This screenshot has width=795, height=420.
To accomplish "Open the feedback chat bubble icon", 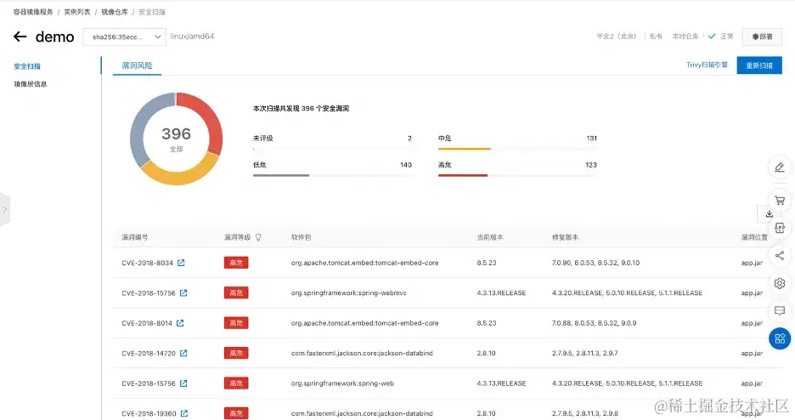I will pos(780,311).
